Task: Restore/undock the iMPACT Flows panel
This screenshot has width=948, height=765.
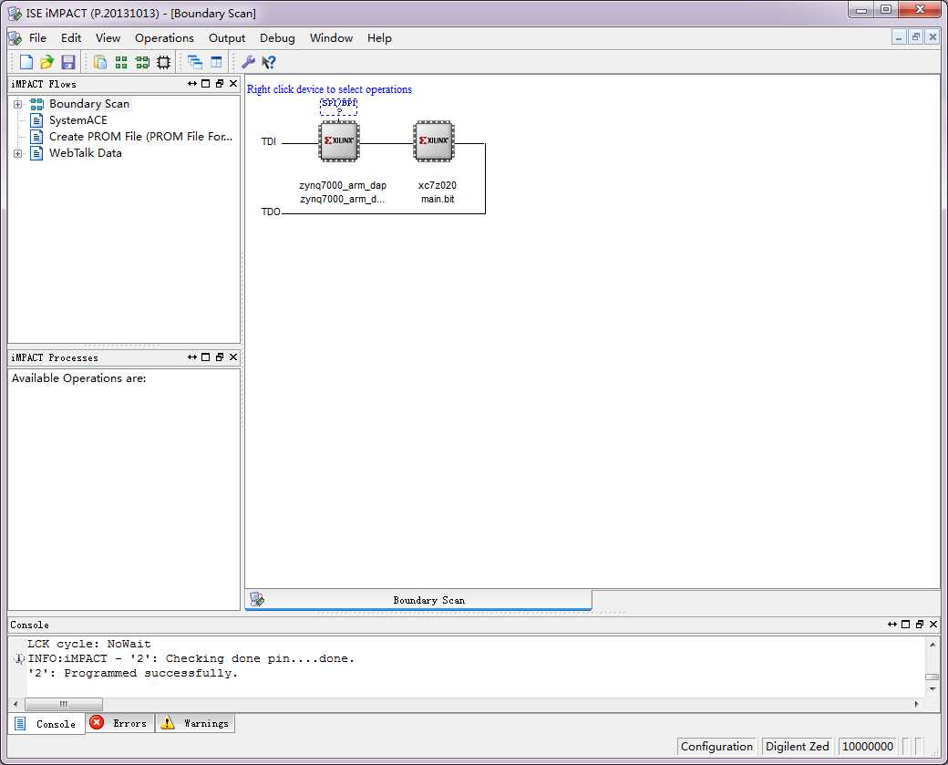Action: (x=220, y=84)
